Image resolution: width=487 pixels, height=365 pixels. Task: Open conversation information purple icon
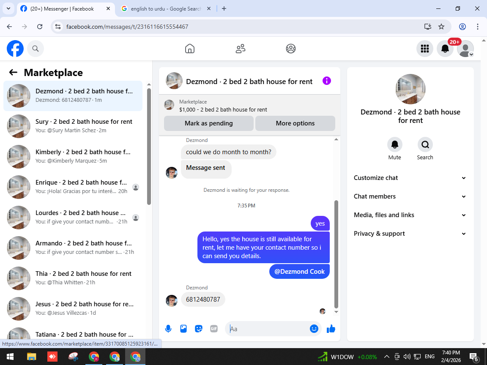(x=327, y=81)
